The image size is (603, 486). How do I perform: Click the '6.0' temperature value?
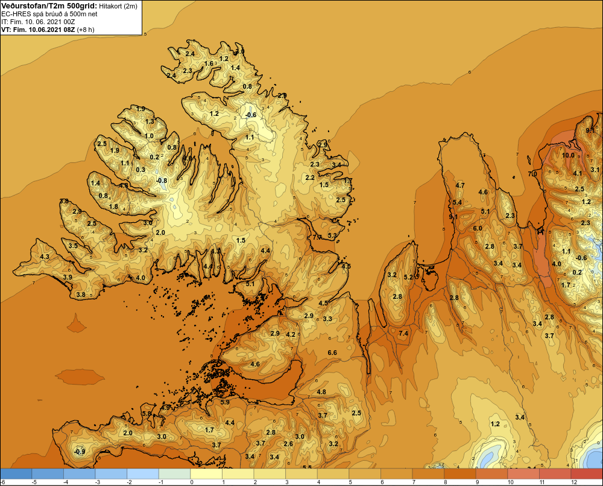click(477, 228)
